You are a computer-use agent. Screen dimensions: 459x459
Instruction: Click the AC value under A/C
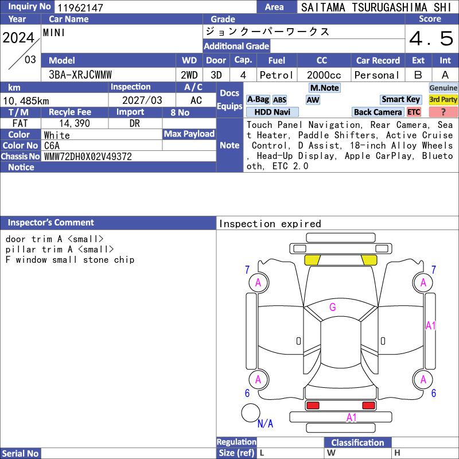pyautogui.click(x=196, y=100)
